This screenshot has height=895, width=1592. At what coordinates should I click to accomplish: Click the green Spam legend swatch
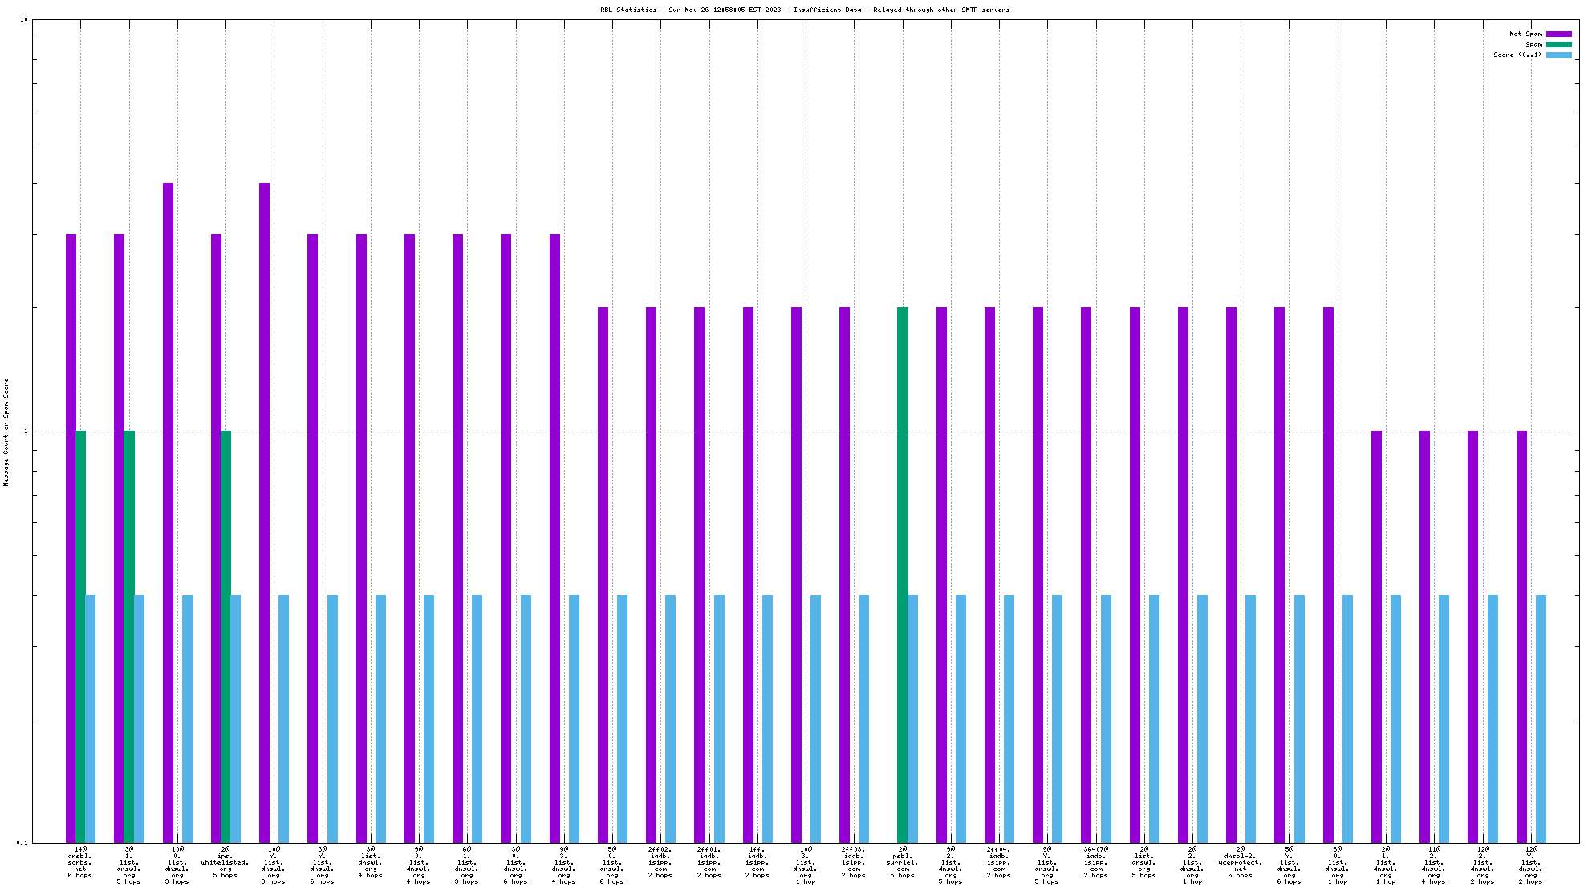pos(1558,44)
